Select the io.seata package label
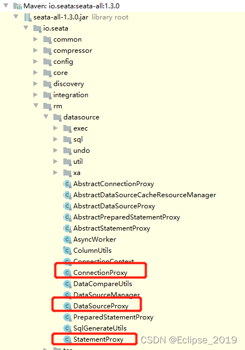 [x=56, y=28]
